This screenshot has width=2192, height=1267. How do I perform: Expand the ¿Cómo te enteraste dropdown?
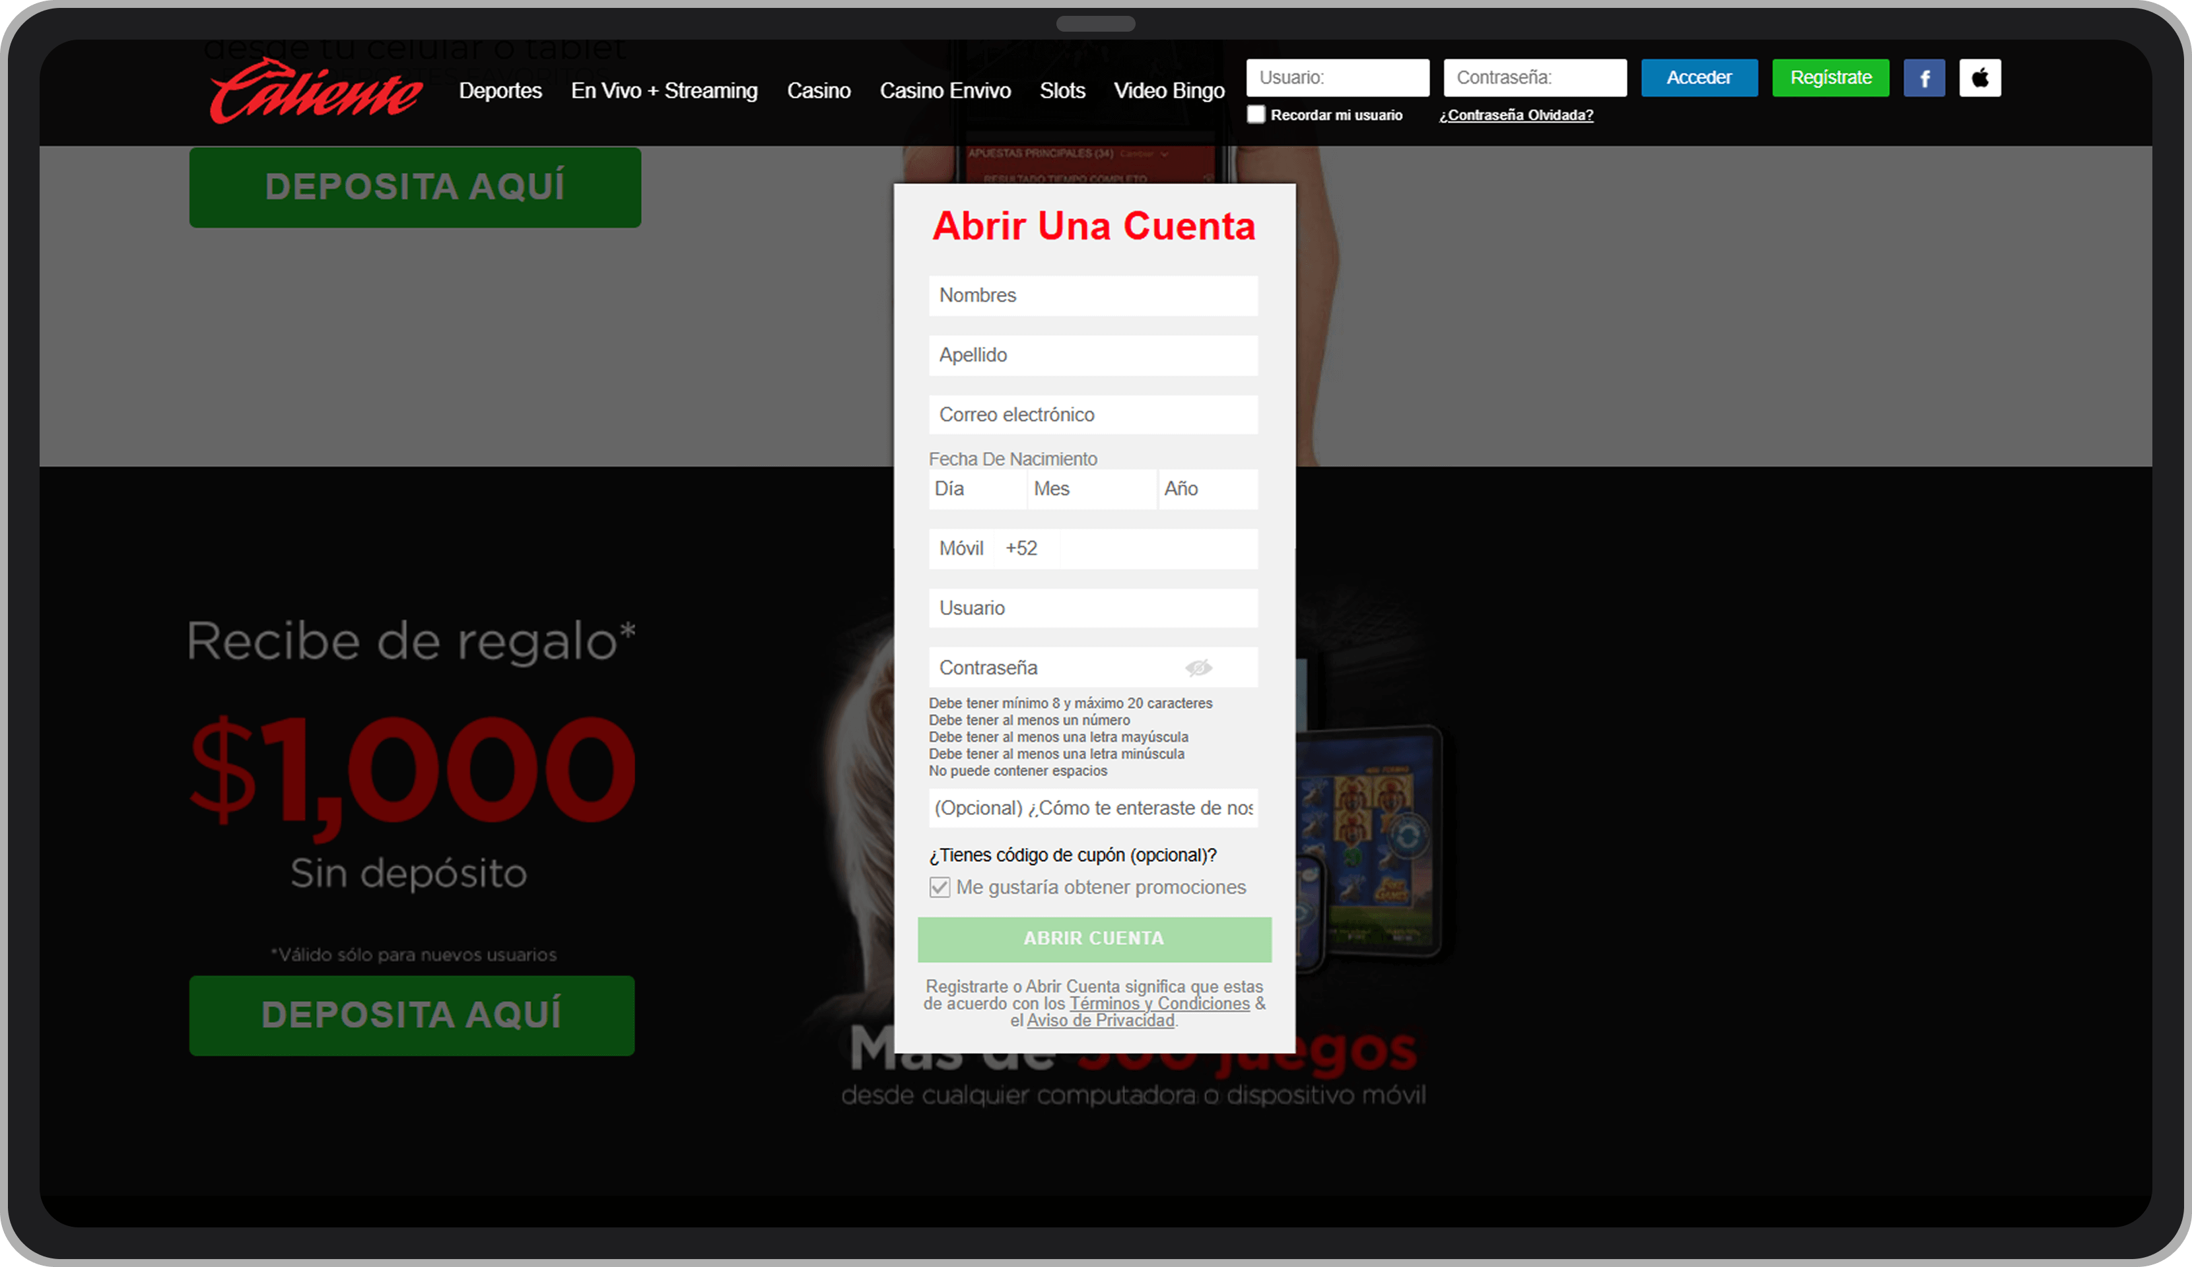click(1093, 808)
